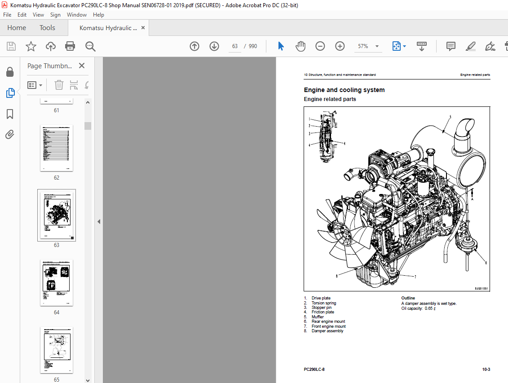Viewport: 508px width, 383px height.
Task: Click the Delete pages trash icon
Action: 59,85
